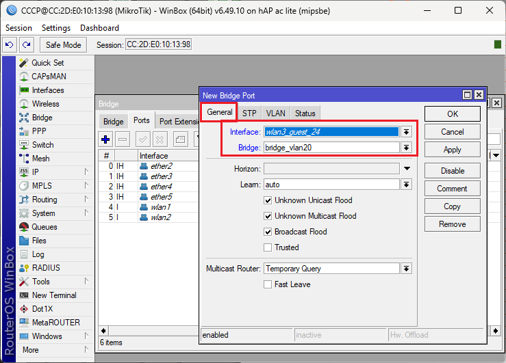Open the Dashboard menu
Image resolution: width=506 pixels, height=363 pixels.
click(100, 28)
